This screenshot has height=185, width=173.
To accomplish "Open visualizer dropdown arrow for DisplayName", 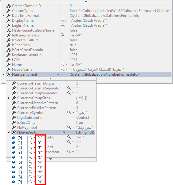I will 67,21.
